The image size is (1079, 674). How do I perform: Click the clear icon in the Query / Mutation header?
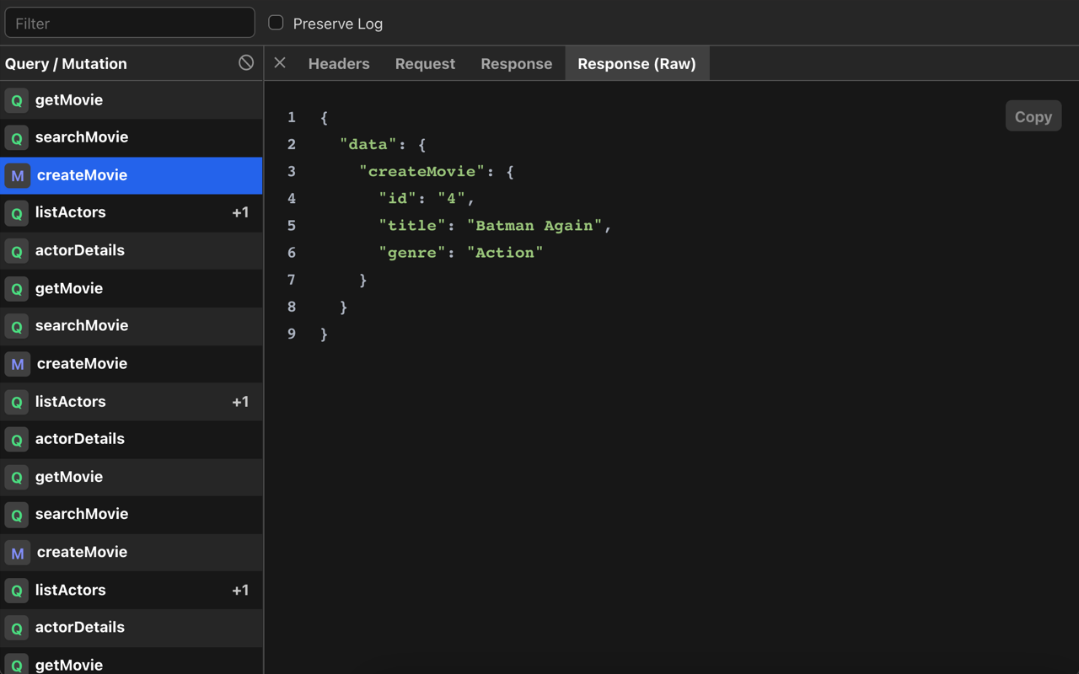(x=245, y=62)
